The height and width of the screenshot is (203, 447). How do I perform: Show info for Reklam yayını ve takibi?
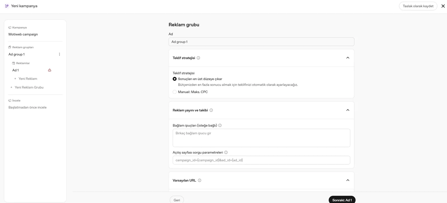211,110
